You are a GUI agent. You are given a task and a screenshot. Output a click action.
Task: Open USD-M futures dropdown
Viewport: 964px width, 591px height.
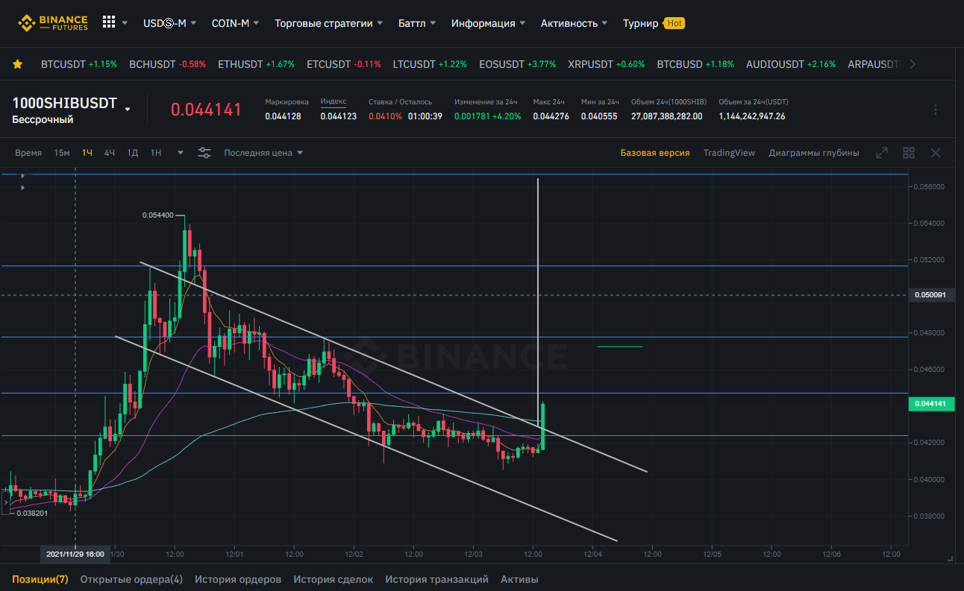pyautogui.click(x=169, y=23)
